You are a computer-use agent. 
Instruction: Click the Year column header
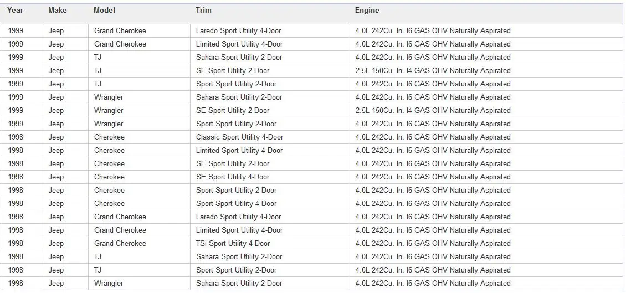[x=15, y=11]
